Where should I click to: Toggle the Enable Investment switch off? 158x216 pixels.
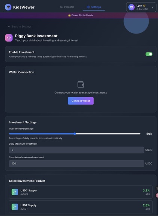[x=149, y=54]
